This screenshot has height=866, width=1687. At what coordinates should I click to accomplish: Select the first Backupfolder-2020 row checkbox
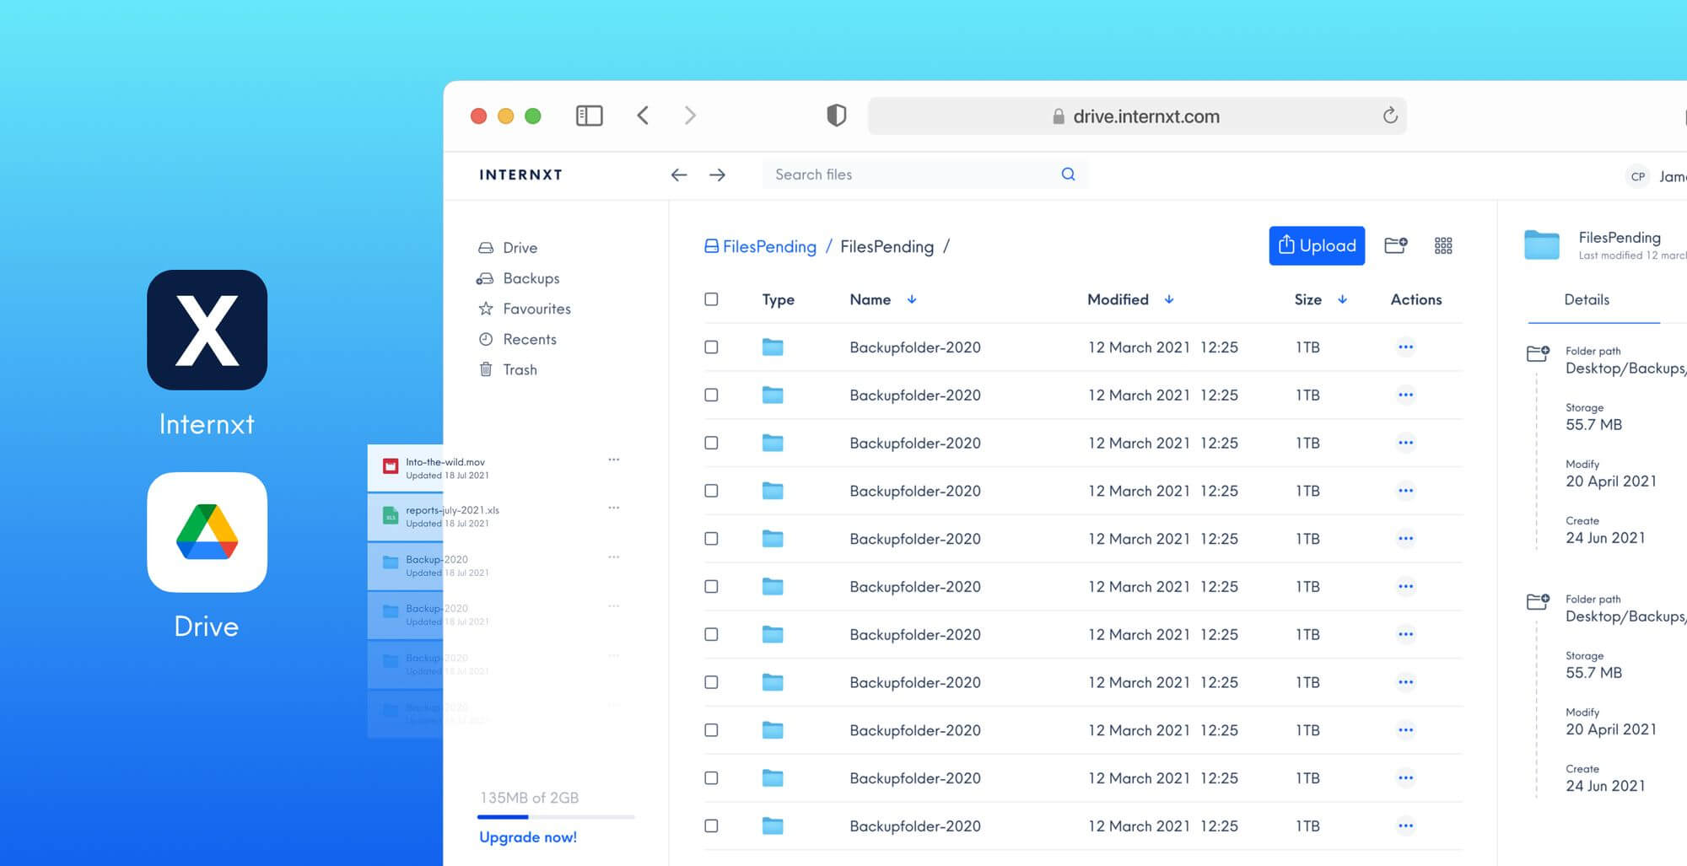coord(713,347)
